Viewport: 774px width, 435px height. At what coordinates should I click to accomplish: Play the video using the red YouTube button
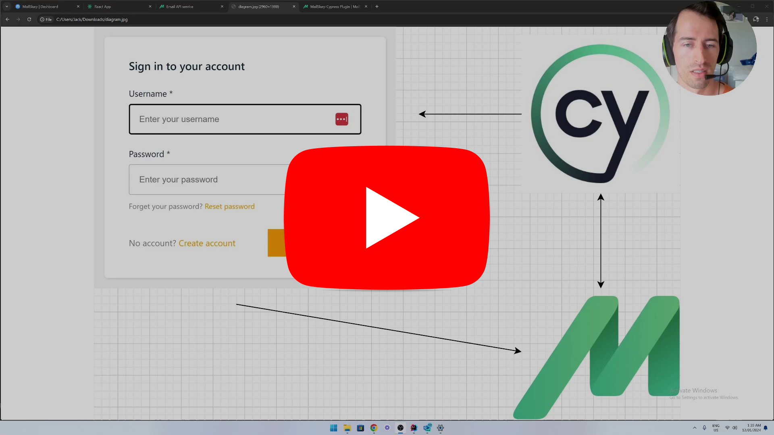click(387, 217)
